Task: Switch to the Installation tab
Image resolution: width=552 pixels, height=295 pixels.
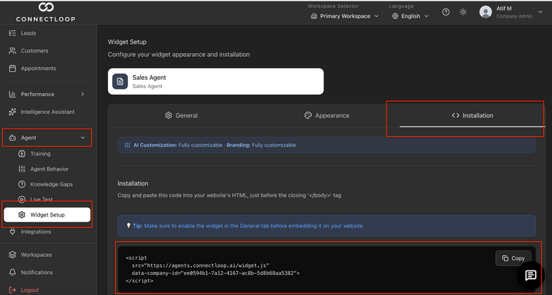Action: coord(472,115)
